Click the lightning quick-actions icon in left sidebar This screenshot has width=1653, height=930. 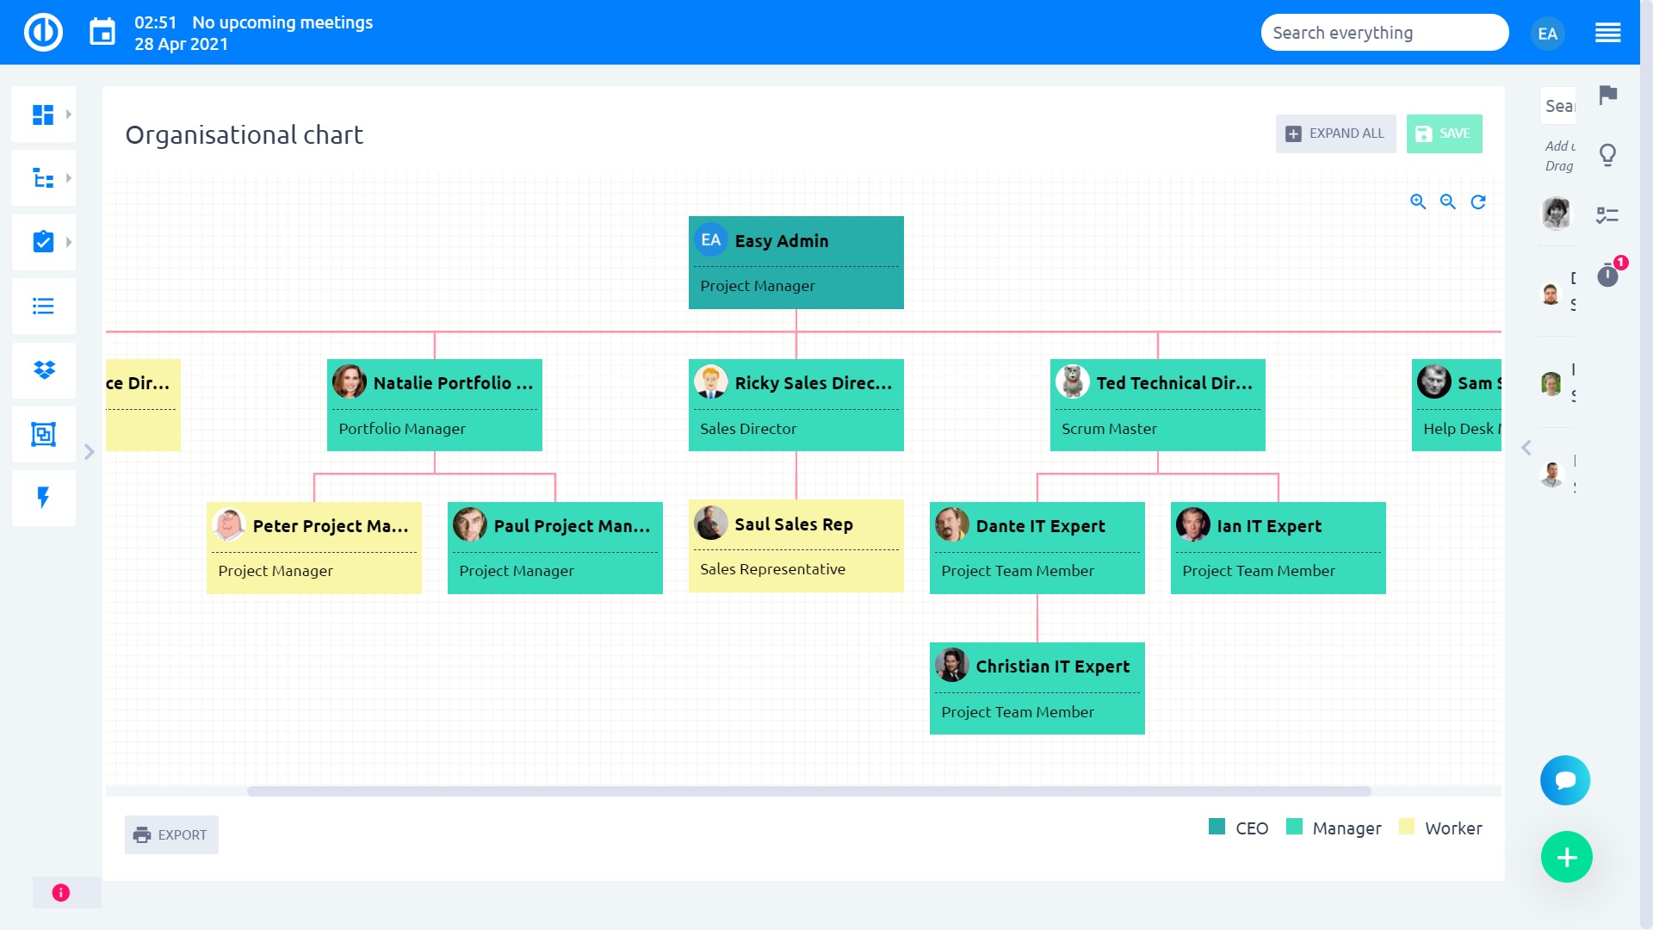pos(43,498)
